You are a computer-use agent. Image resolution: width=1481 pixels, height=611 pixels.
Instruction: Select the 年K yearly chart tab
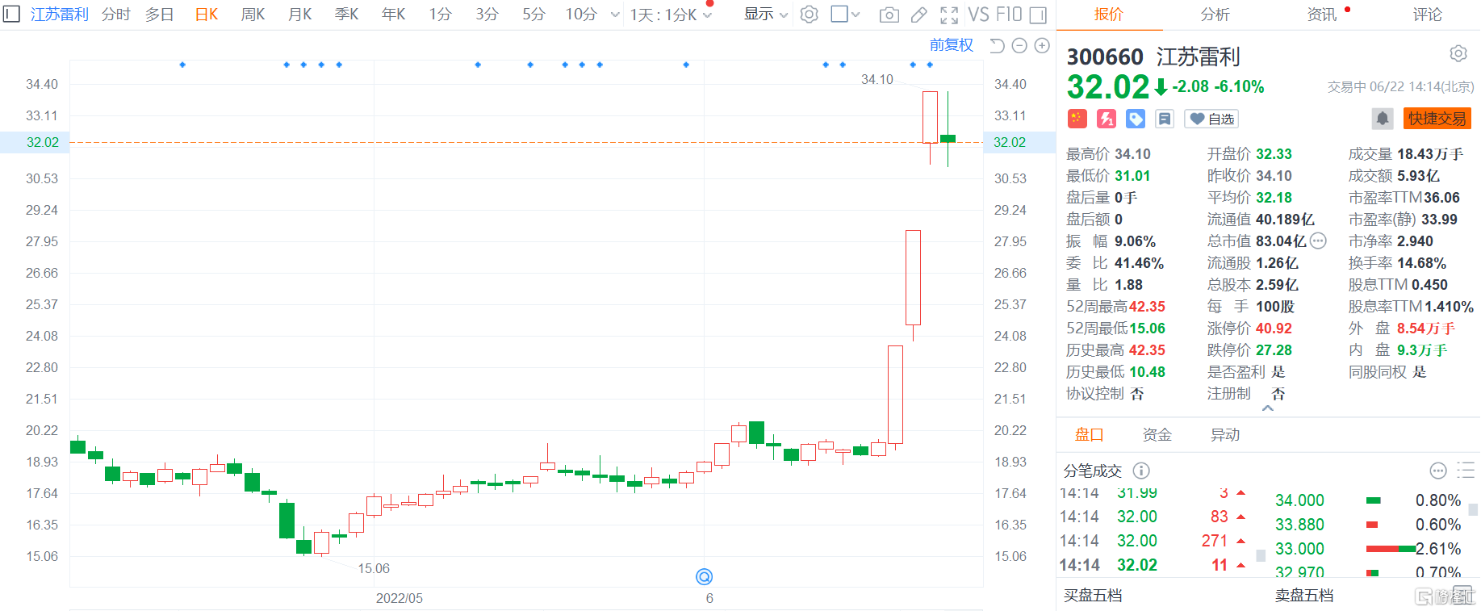tap(394, 15)
